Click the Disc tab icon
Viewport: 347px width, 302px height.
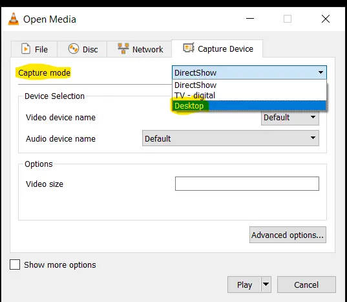74,49
